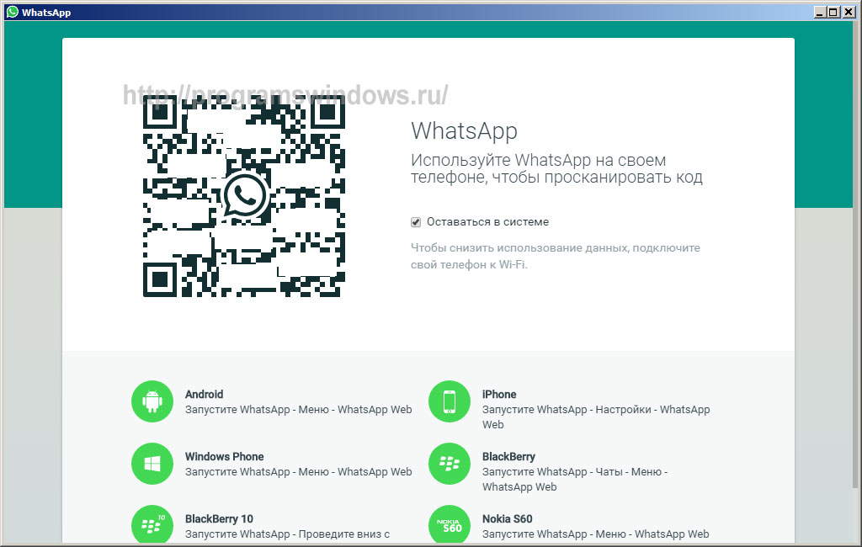This screenshot has height=547, width=862.
Task: Click the 'BlackBerry' platform title
Action: (508, 456)
